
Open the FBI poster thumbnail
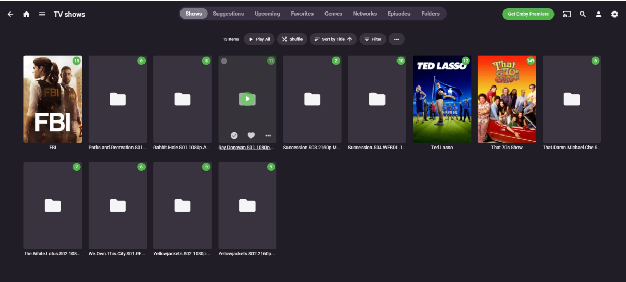pos(53,99)
